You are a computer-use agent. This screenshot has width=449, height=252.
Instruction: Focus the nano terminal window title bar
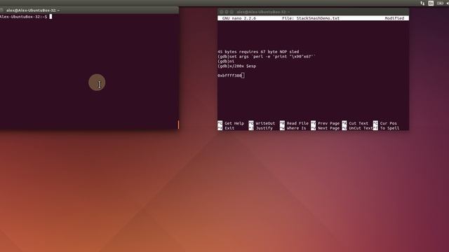pos(314,12)
